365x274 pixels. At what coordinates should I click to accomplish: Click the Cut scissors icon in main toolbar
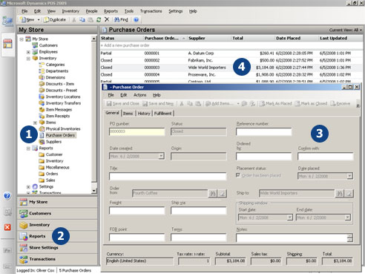click(74, 19)
